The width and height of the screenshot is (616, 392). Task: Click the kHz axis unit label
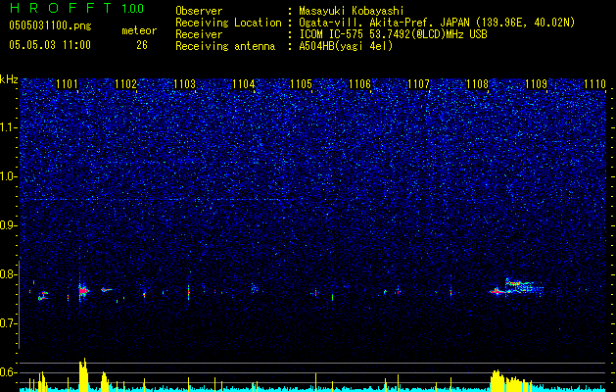(9, 79)
